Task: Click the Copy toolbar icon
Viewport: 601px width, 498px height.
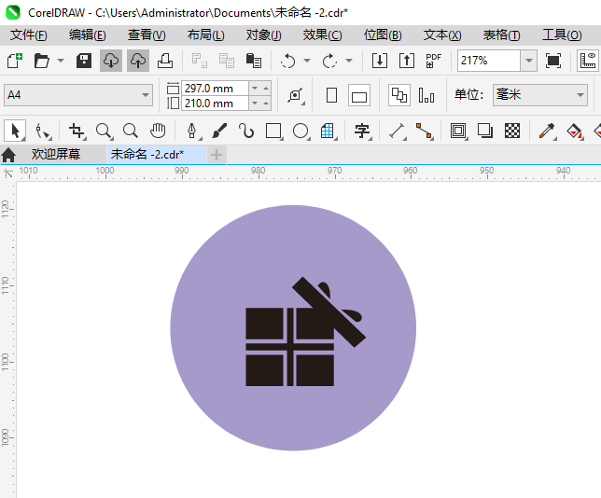Action: tap(227, 61)
